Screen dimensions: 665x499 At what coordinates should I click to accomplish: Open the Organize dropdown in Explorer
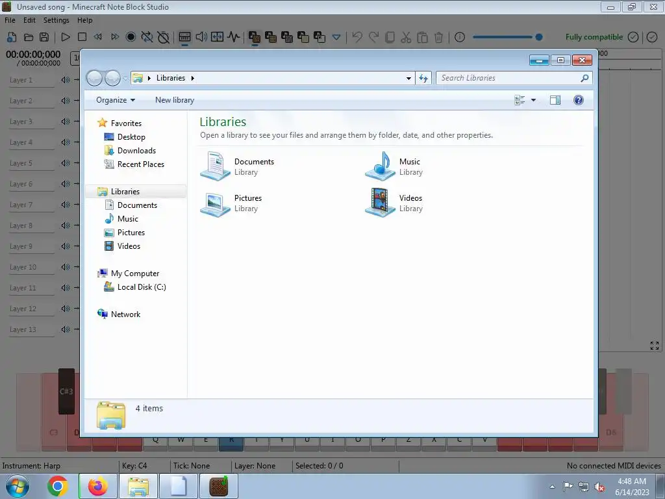point(116,100)
